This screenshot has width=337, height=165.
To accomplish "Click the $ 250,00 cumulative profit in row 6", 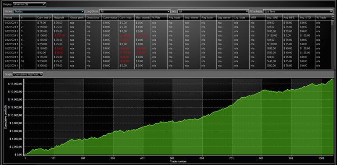I will [x=42, y=44].
